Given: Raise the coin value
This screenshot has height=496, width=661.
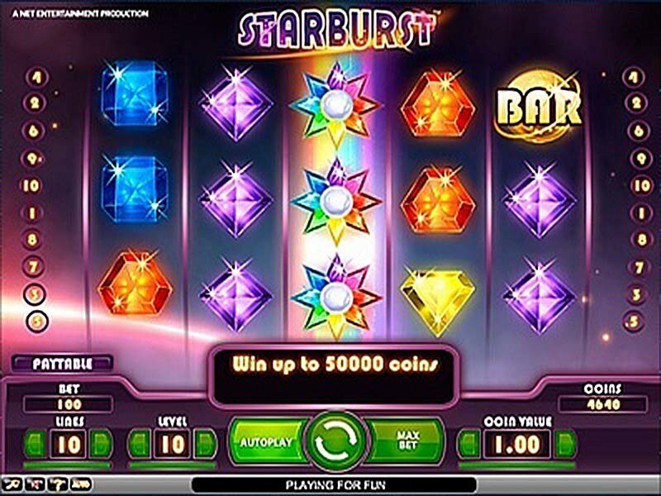Looking at the screenshot, I should pos(565,444).
